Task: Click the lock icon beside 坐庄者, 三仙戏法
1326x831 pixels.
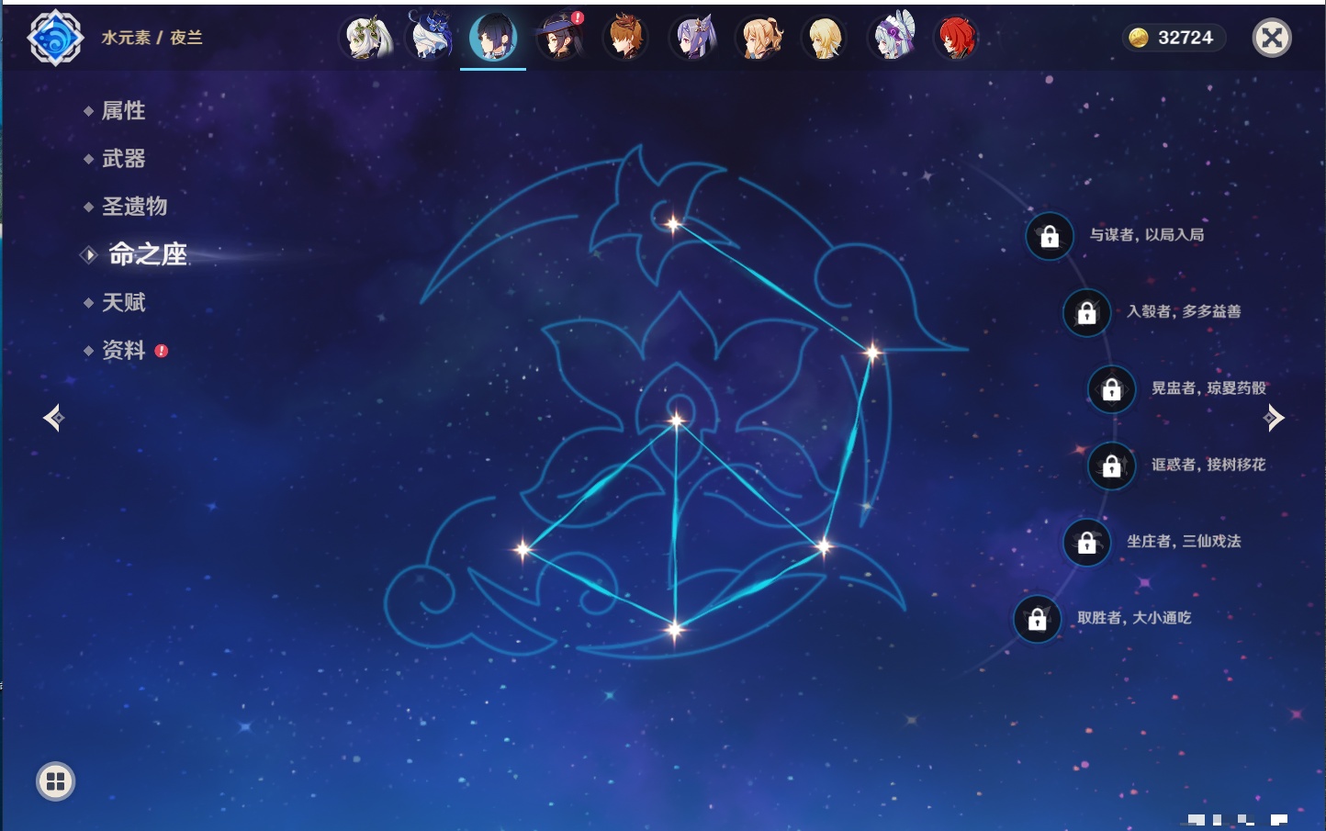Action: 1087,543
